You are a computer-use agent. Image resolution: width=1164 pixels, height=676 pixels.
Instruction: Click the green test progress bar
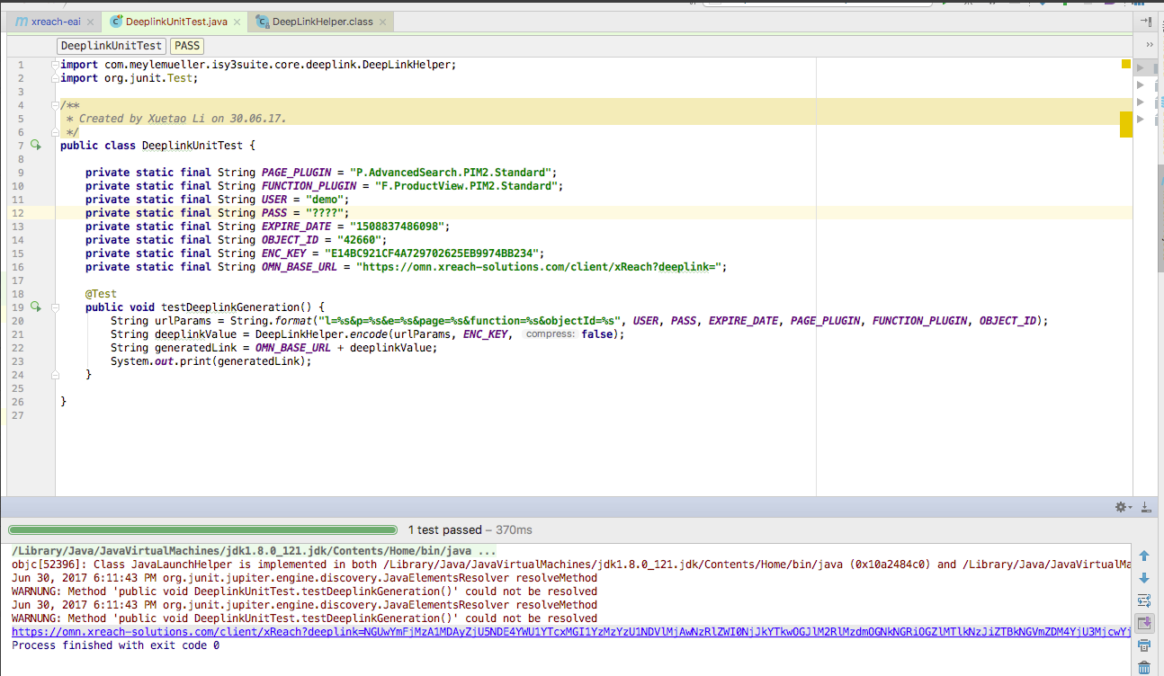[202, 529]
